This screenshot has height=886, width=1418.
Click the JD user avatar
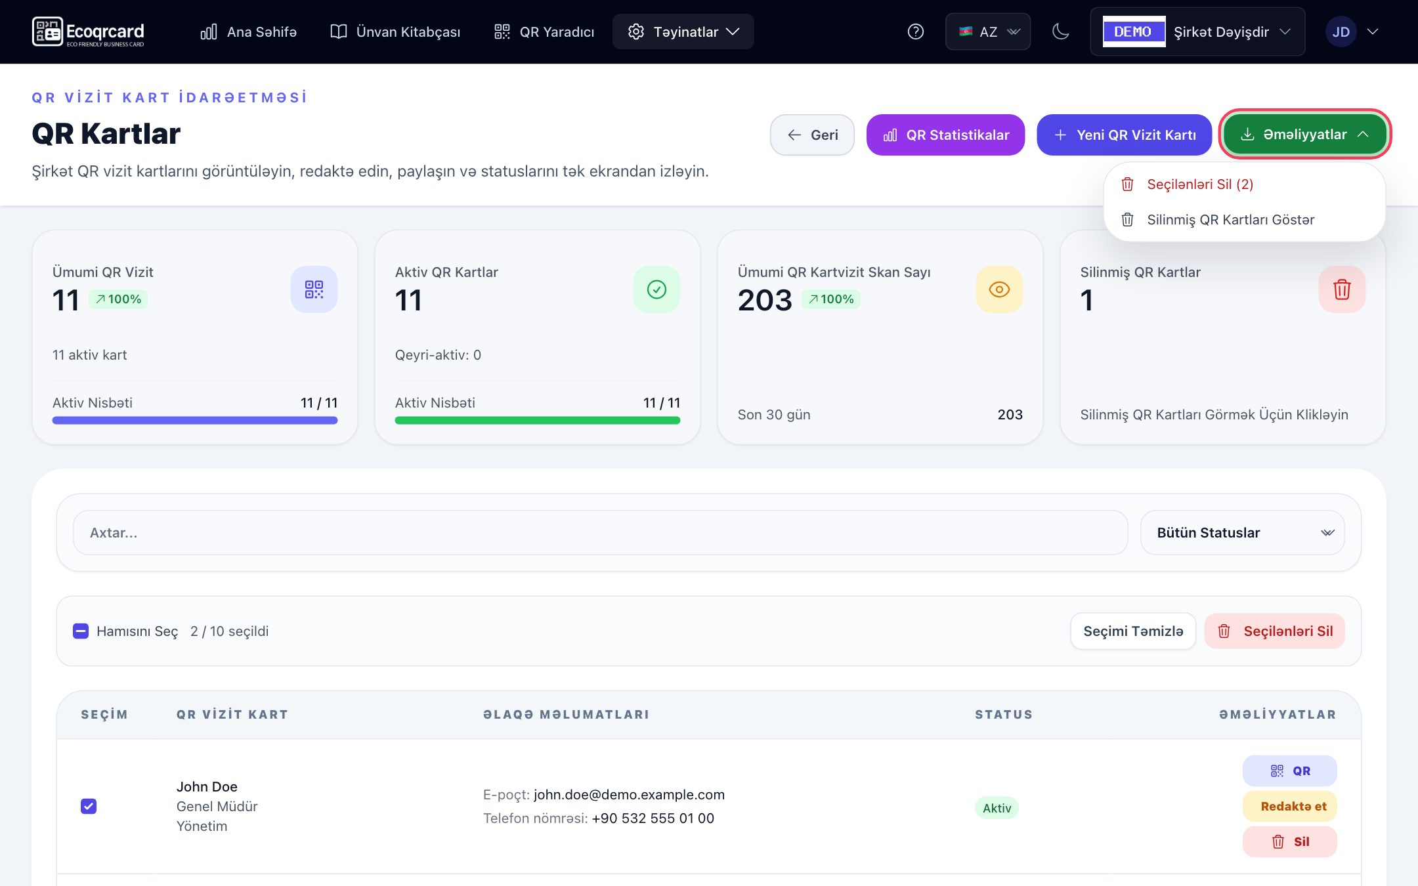(1341, 32)
